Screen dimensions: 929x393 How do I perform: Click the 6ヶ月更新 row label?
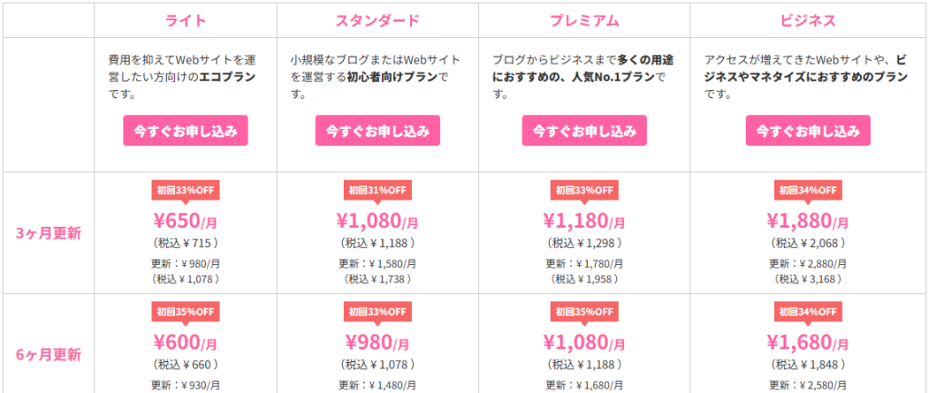click(49, 355)
